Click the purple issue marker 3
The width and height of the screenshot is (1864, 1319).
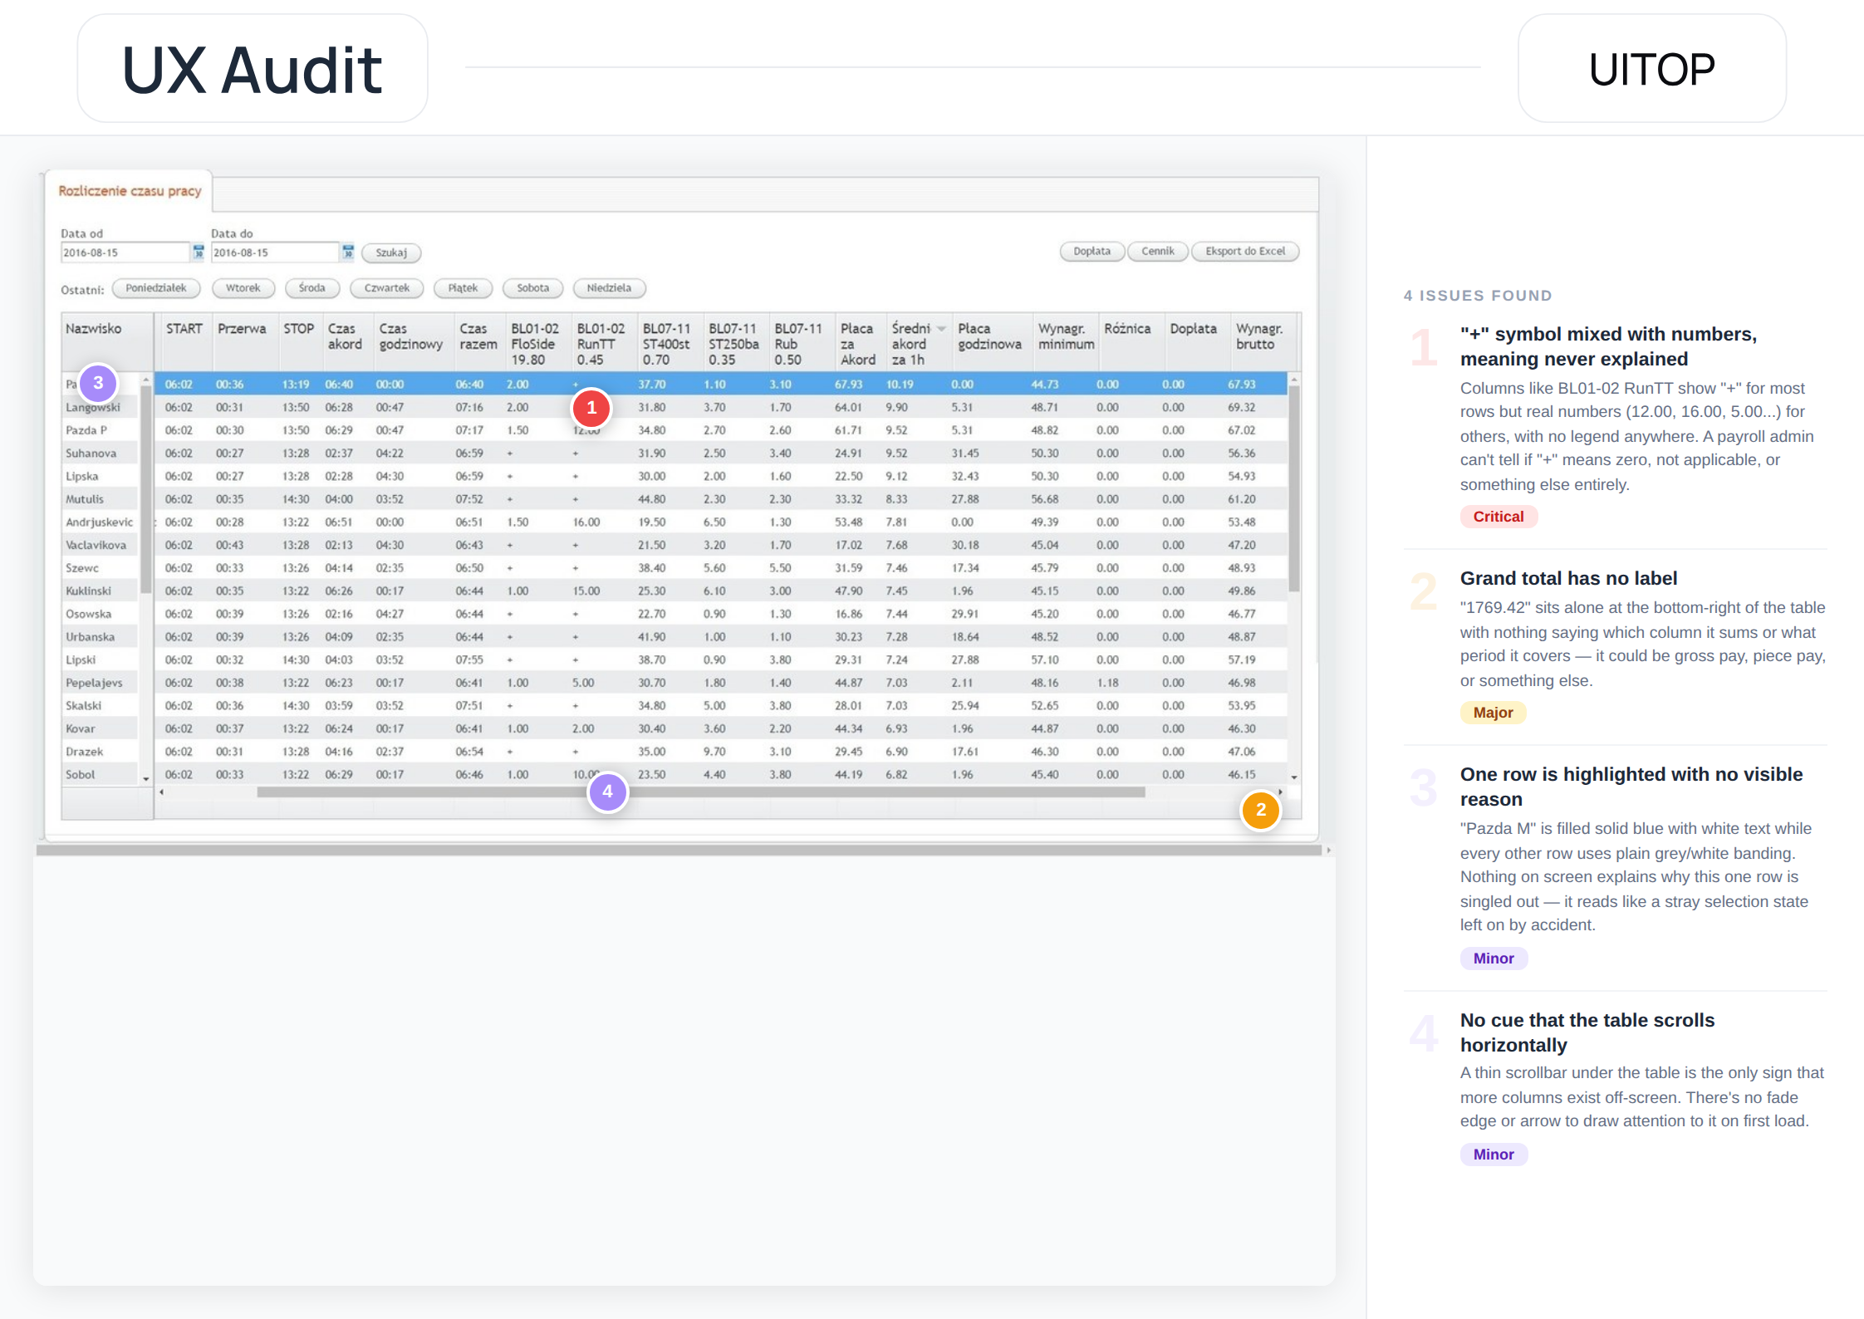98,383
